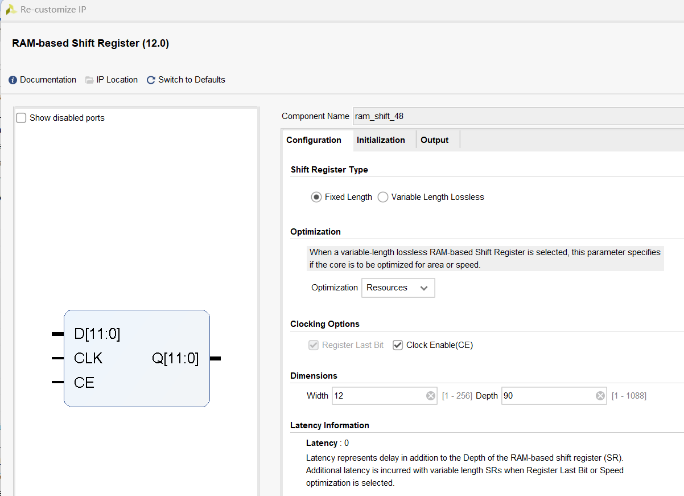
Task: Click the IP Location folder icon
Action: pos(89,80)
